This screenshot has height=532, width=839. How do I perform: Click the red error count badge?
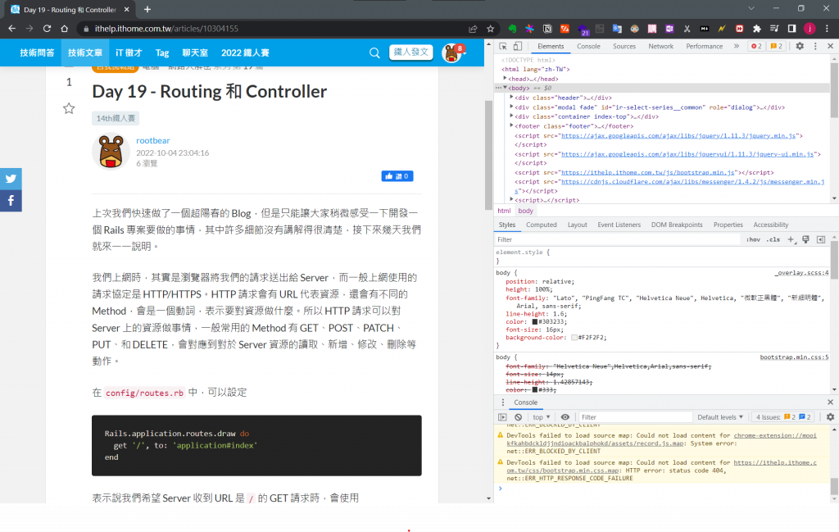[x=756, y=47]
